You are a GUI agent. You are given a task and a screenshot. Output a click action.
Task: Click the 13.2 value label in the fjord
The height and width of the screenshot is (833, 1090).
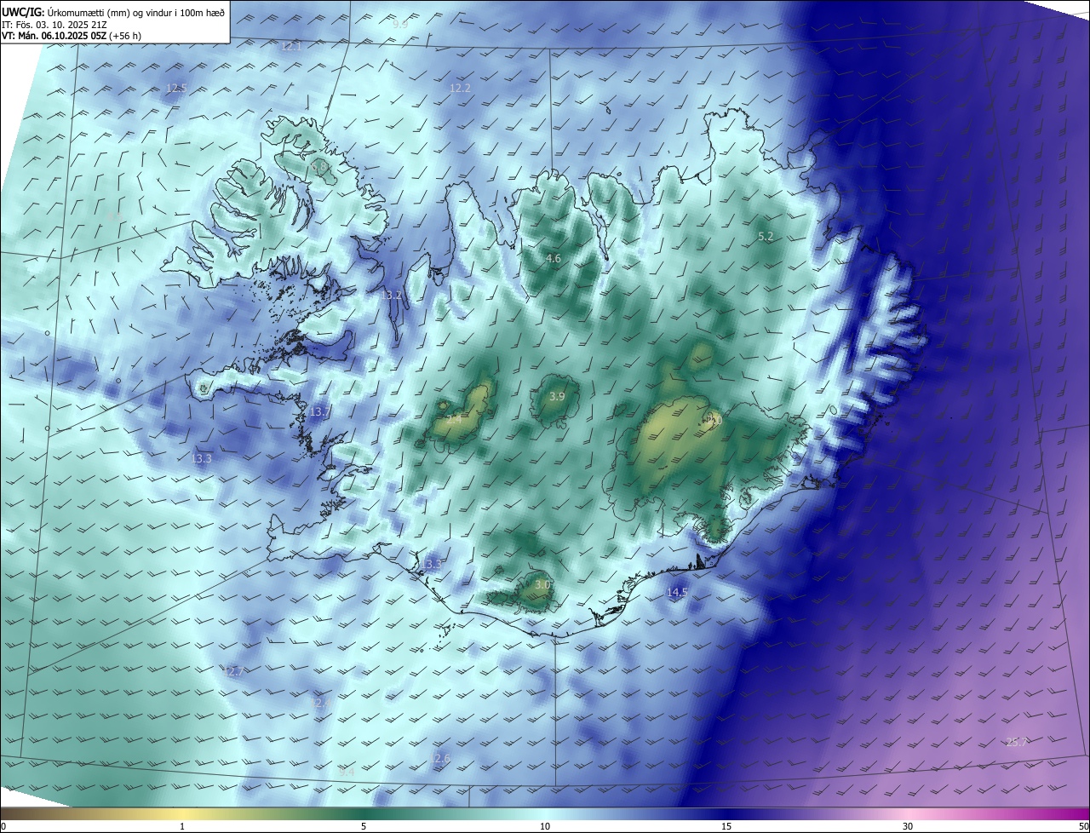pos(391,296)
